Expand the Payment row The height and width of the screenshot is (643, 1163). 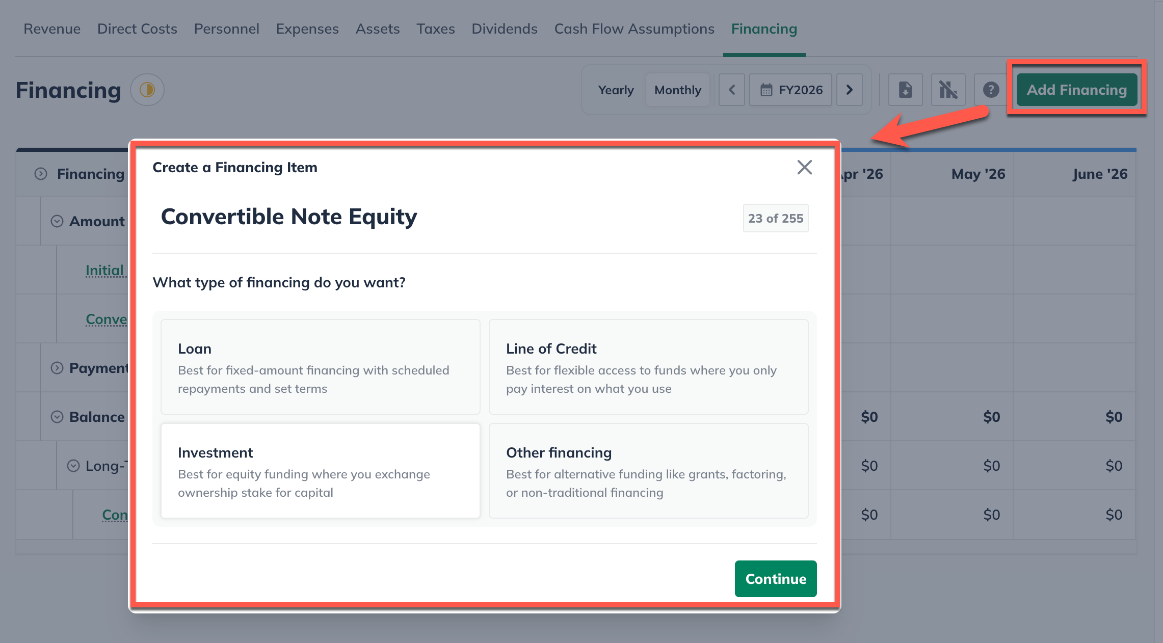(57, 367)
